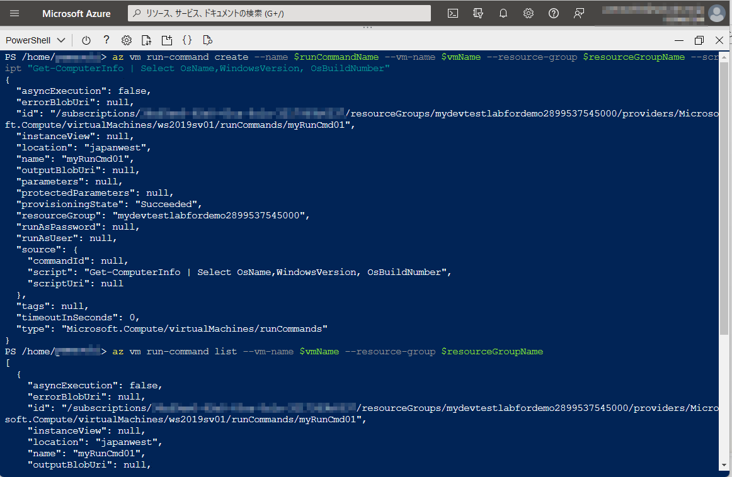This screenshot has height=477, width=732.
Task: Click the Cloud Shell icon in the Azure header
Action: coord(452,13)
